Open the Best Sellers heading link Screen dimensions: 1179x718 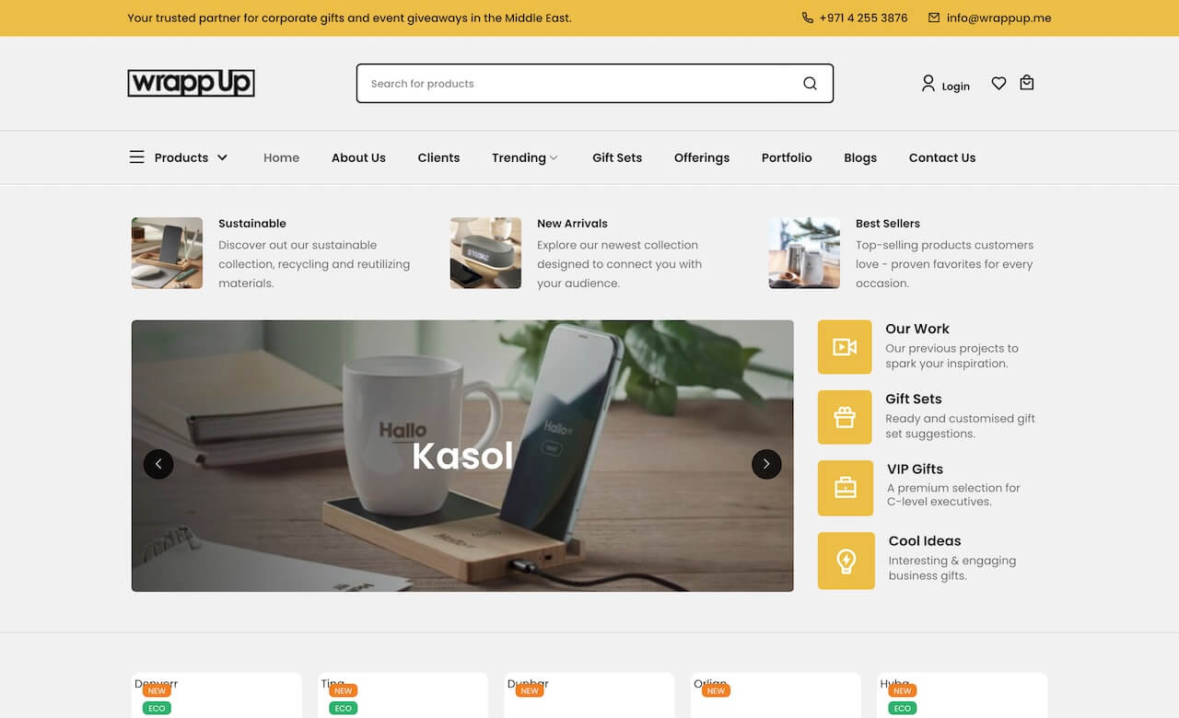point(888,223)
